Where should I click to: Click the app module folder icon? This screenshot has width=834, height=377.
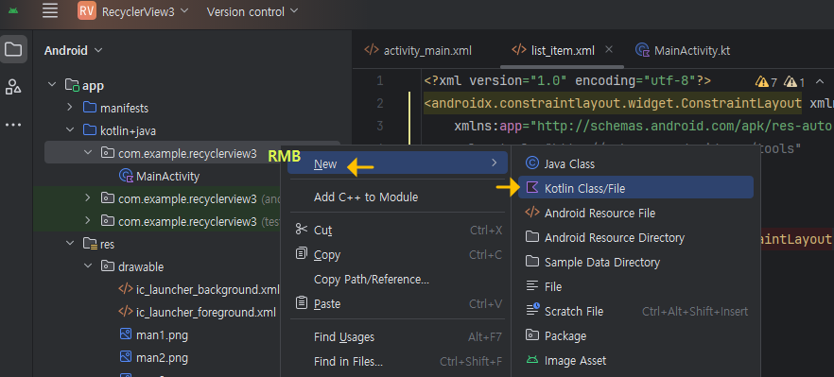pos(72,85)
